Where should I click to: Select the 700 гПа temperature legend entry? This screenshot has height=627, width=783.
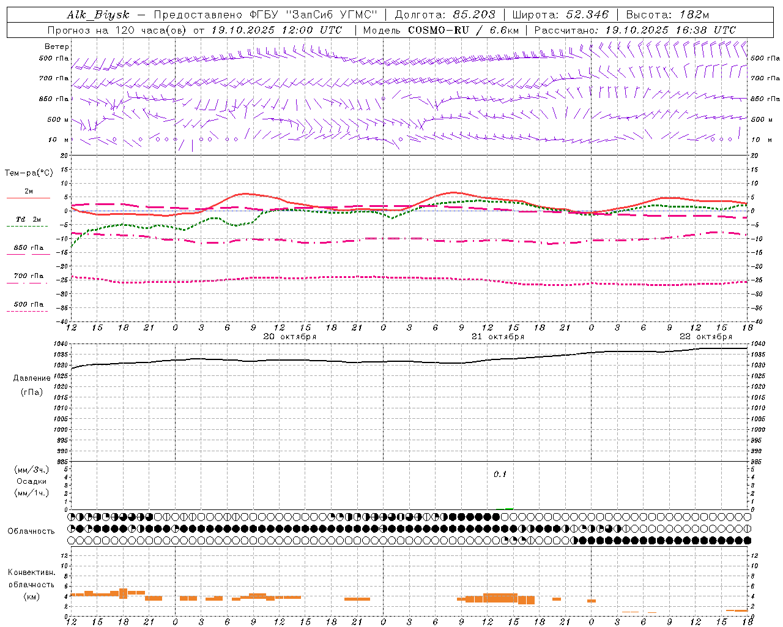click(x=29, y=276)
